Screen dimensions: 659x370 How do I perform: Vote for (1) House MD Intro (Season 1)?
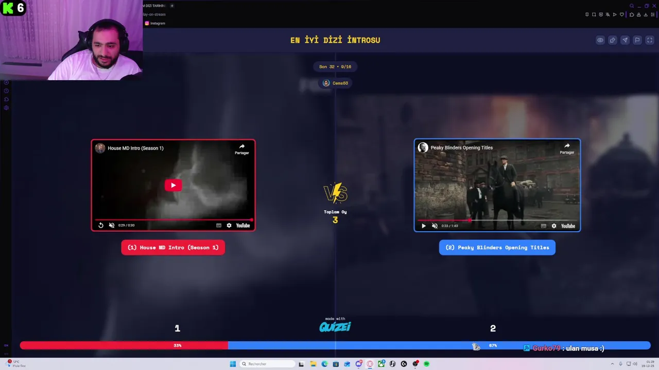click(x=173, y=247)
